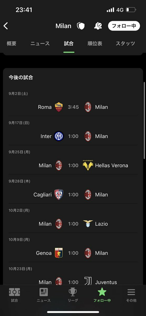Switch to the 概要 tab
The width and height of the screenshot is (146, 316).
[x=12, y=43]
